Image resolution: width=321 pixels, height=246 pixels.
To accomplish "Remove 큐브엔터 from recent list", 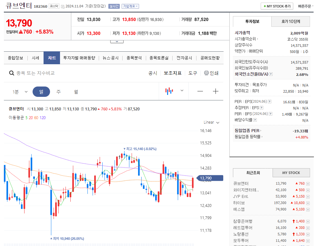I will click(x=308, y=184).
